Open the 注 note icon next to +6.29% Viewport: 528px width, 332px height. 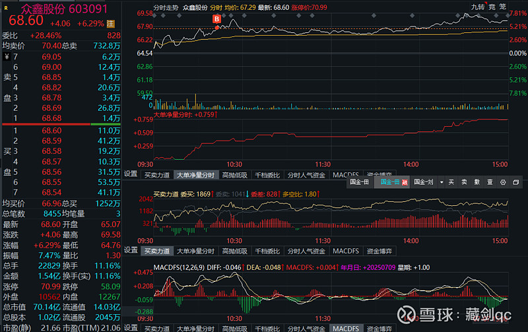[x=110, y=24]
